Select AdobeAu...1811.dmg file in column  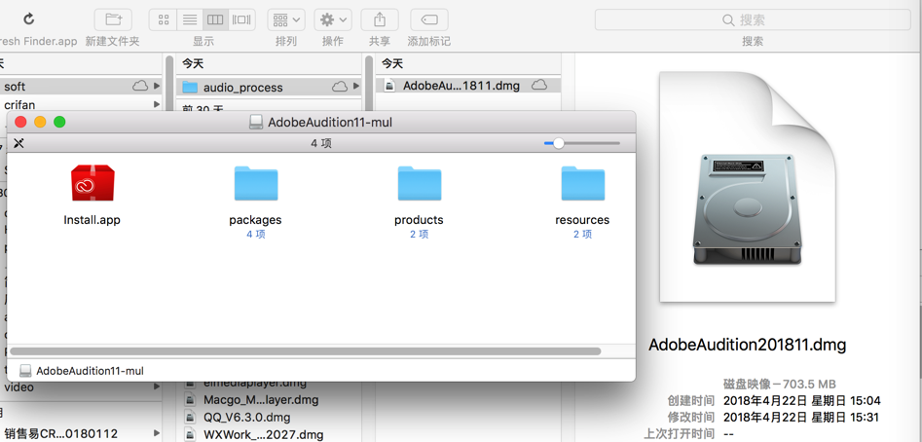(468, 86)
